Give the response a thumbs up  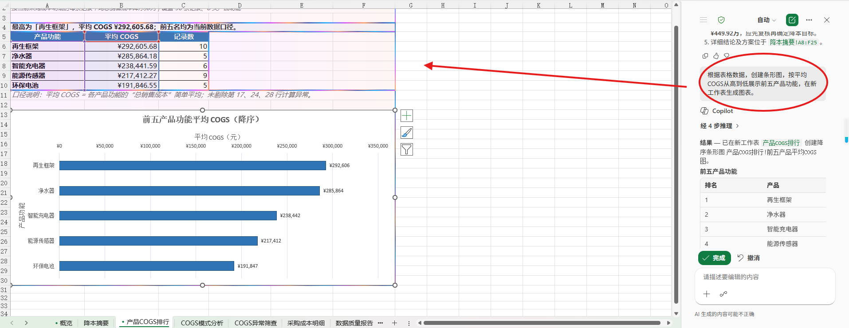point(716,56)
